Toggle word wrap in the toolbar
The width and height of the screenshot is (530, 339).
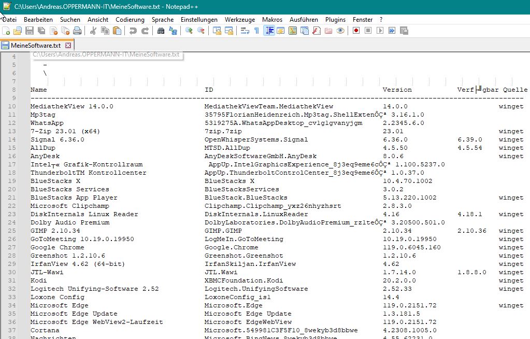pyautogui.click(x=245, y=31)
